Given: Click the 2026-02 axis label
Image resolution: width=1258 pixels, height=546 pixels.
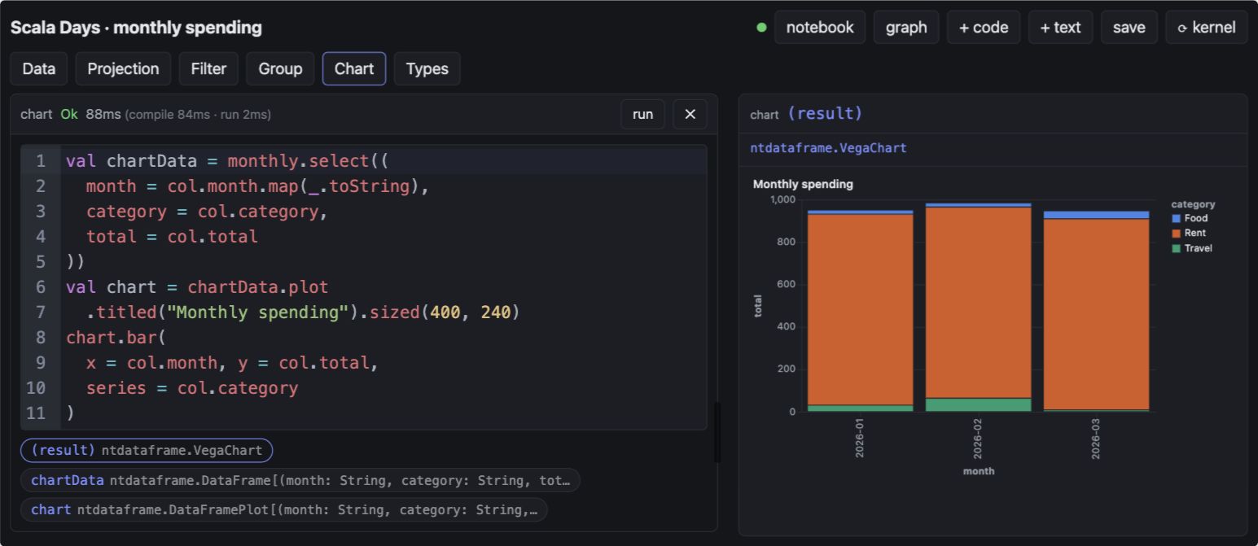Looking at the screenshot, I should (978, 439).
